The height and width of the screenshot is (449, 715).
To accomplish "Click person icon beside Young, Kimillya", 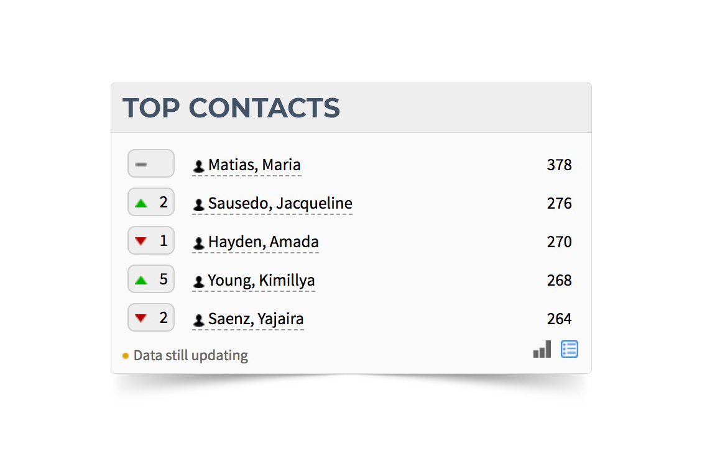I will [x=198, y=281].
